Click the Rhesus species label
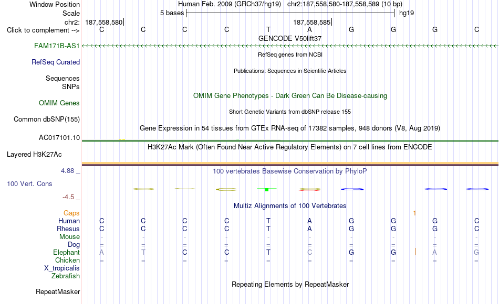The image size is (499, 304). tap(68, 229)
